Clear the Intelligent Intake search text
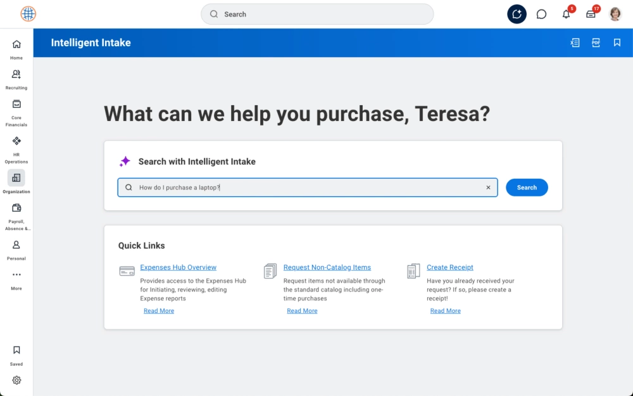 [488, 188]
